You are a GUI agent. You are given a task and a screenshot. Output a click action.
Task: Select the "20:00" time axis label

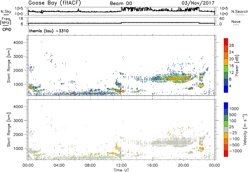tap(183, 165)
